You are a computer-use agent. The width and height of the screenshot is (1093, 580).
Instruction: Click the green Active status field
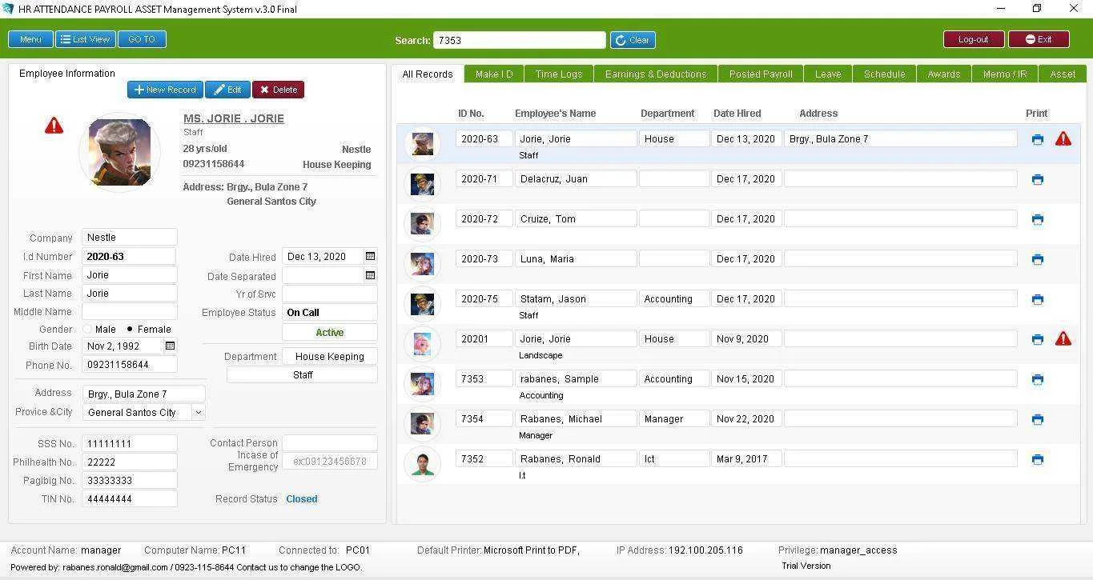[329, 332]
